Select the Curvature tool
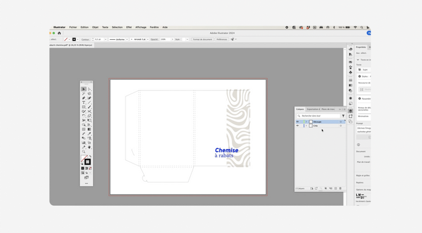This screenshot has width=422, height=233. point(89,98)
